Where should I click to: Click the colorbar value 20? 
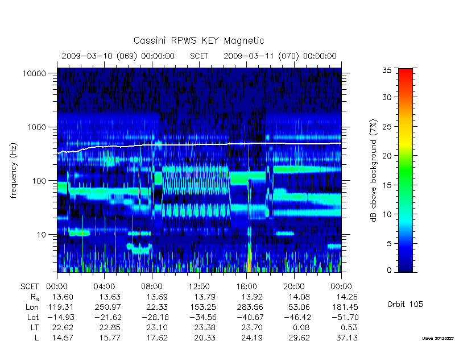(387, 156)
